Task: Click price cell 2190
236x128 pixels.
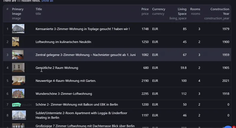Action: [145, 81]
